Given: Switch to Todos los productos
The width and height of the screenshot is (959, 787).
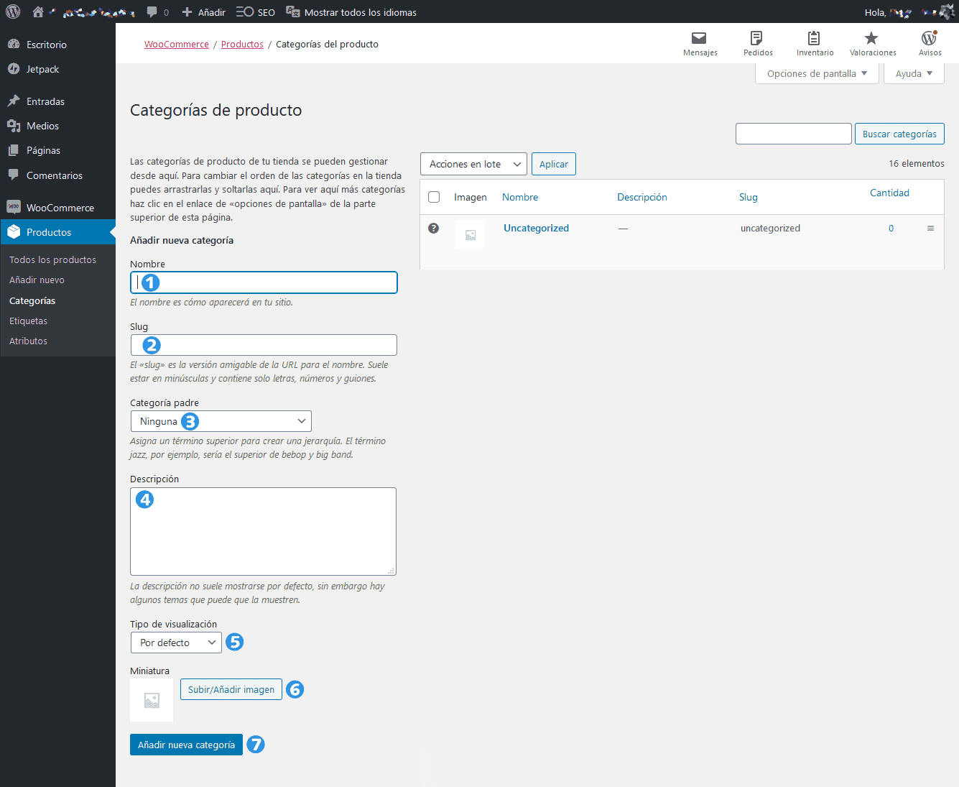Looking at the screenshot, I should click(52, 259).
